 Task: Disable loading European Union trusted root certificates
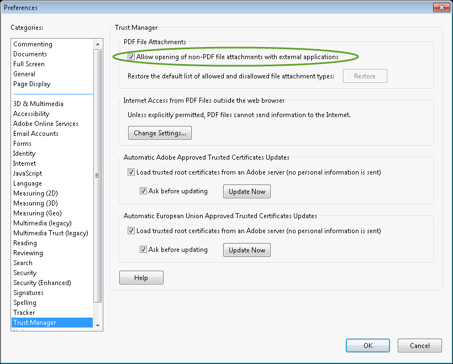click(131, 230)
